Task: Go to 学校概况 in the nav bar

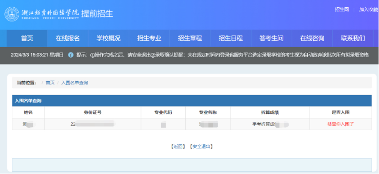Action: (x=109, y=38)
